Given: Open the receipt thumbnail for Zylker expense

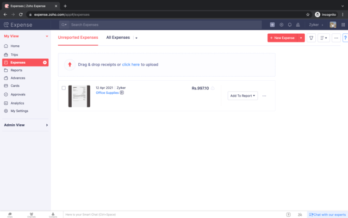Looking at the screenshot, I should tap(79, 96).
